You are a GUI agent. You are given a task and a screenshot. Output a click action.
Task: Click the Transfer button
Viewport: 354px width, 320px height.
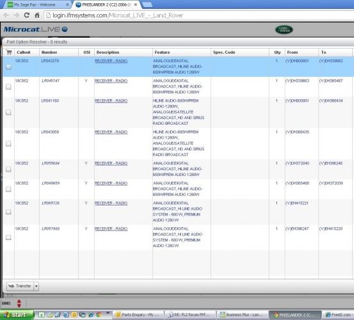(20, 286)
